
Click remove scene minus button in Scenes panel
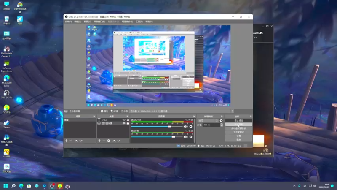point(71,141)
